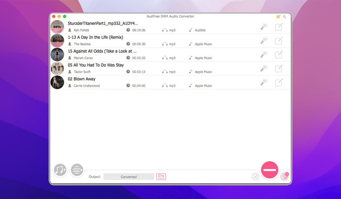This screenshot has width=341, height=199.
Task: Click the key registration icon in title bar
Action: point(284,17)
